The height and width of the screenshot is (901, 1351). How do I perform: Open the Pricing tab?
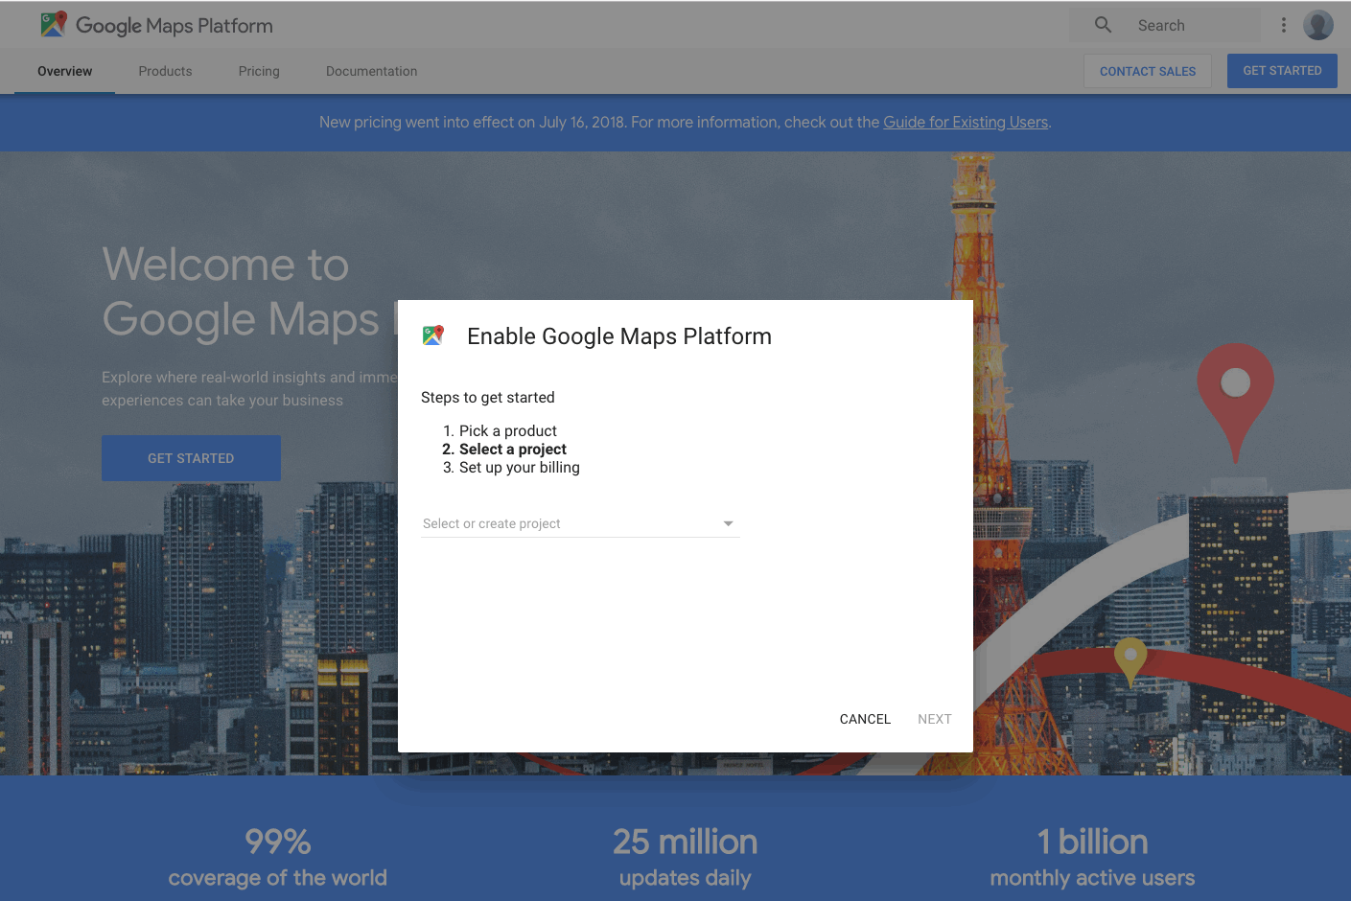[259, 71]
